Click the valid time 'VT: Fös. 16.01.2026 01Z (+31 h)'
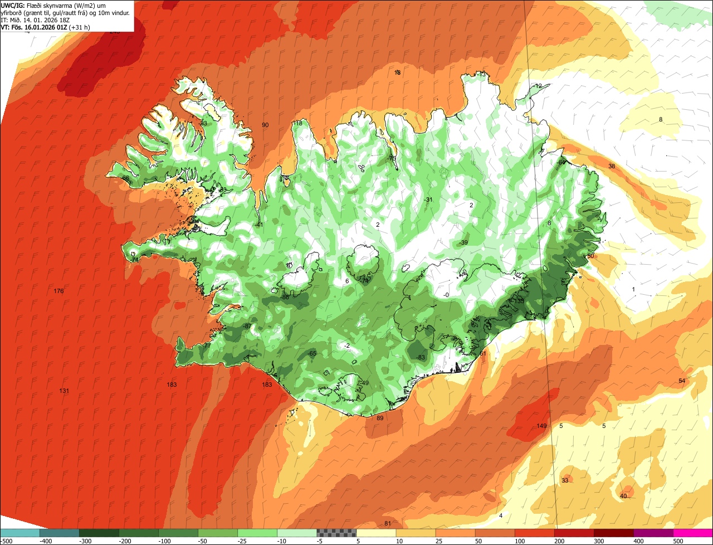Image resolution: width=713 pixels, height=545 pixels. (x=46, y=27)
